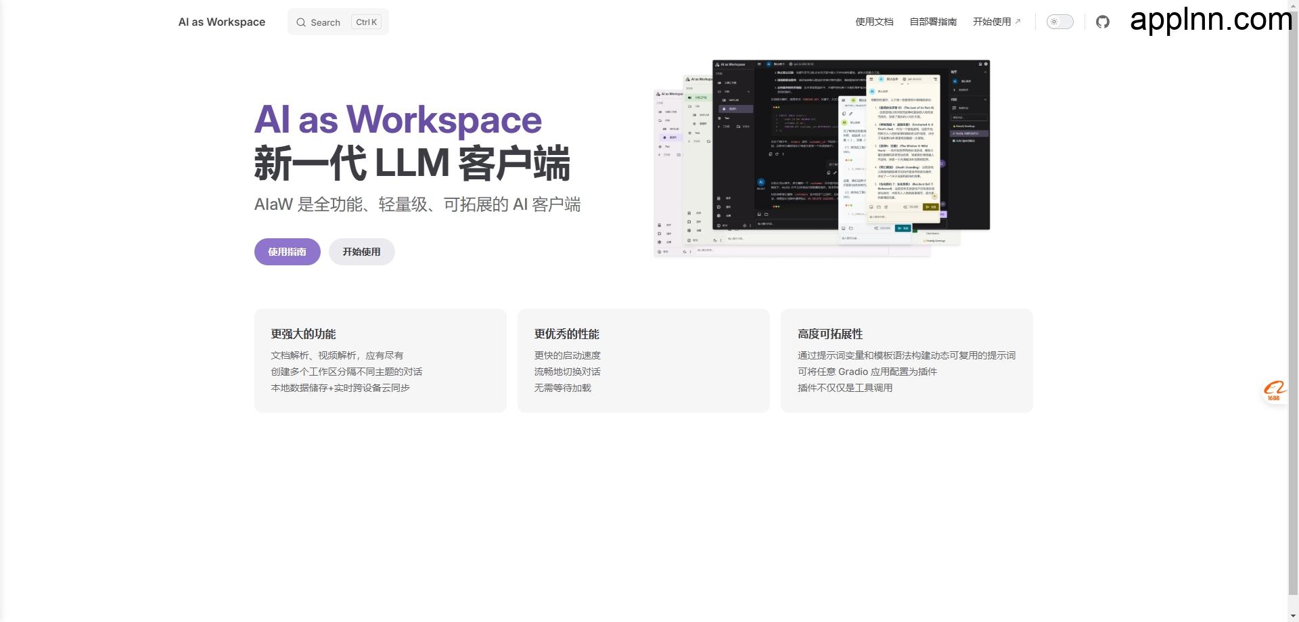Click the purple AI as Workspace hero title
The width and height of the screenshot is (1299, 622).
398,120
